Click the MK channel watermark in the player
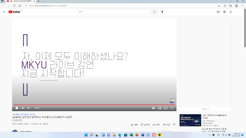This screenshot has width=246, height=138. tap(172, 101)
